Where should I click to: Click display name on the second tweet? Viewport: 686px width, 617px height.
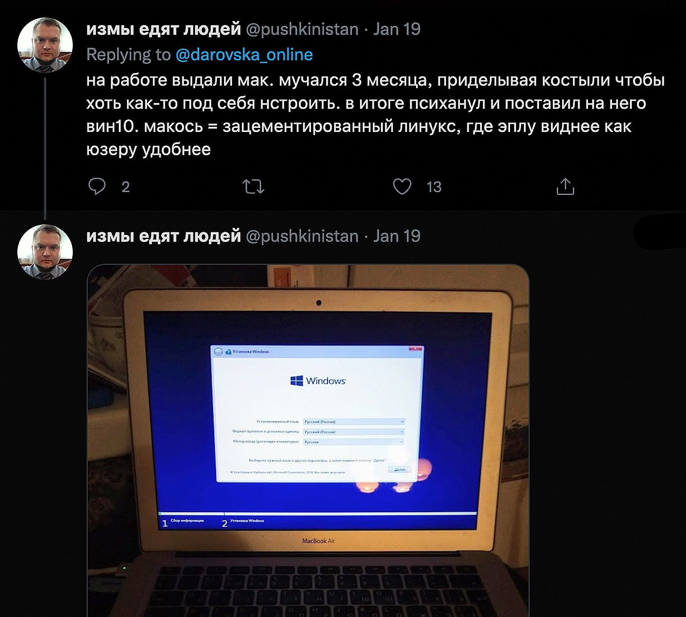coord(163,236)
